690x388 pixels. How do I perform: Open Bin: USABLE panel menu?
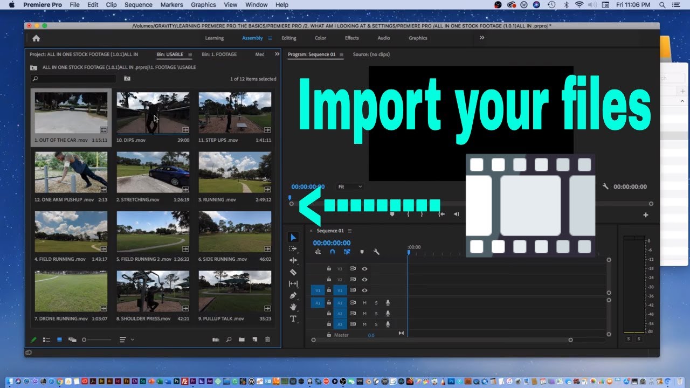190,54
